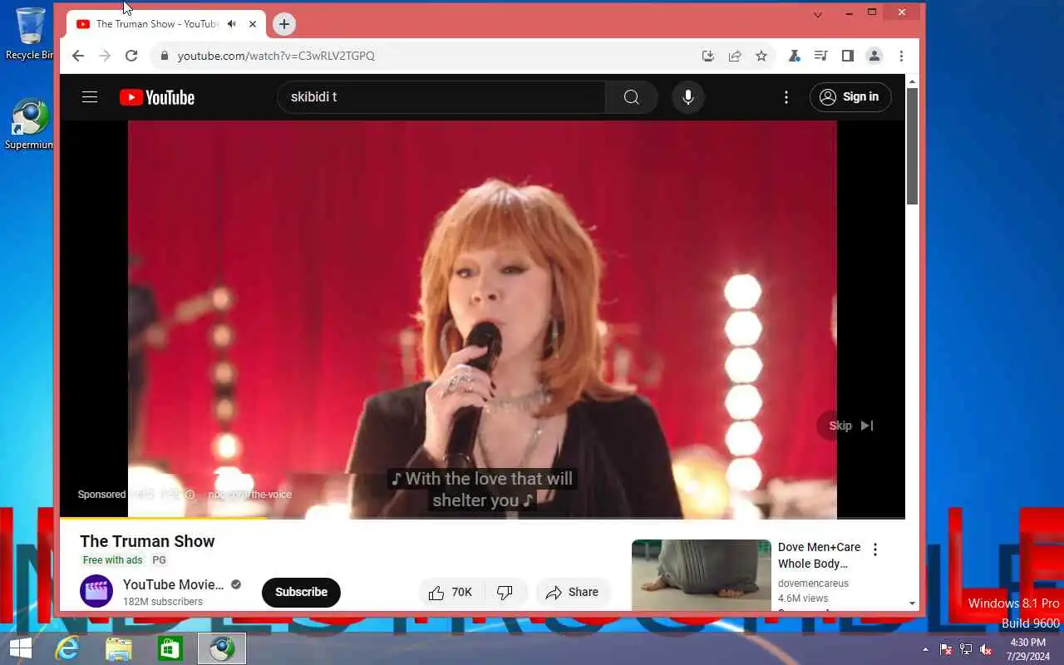
Task: Mute tab via speaker icon
Action: pyautogui.click(x=231, y=24)
